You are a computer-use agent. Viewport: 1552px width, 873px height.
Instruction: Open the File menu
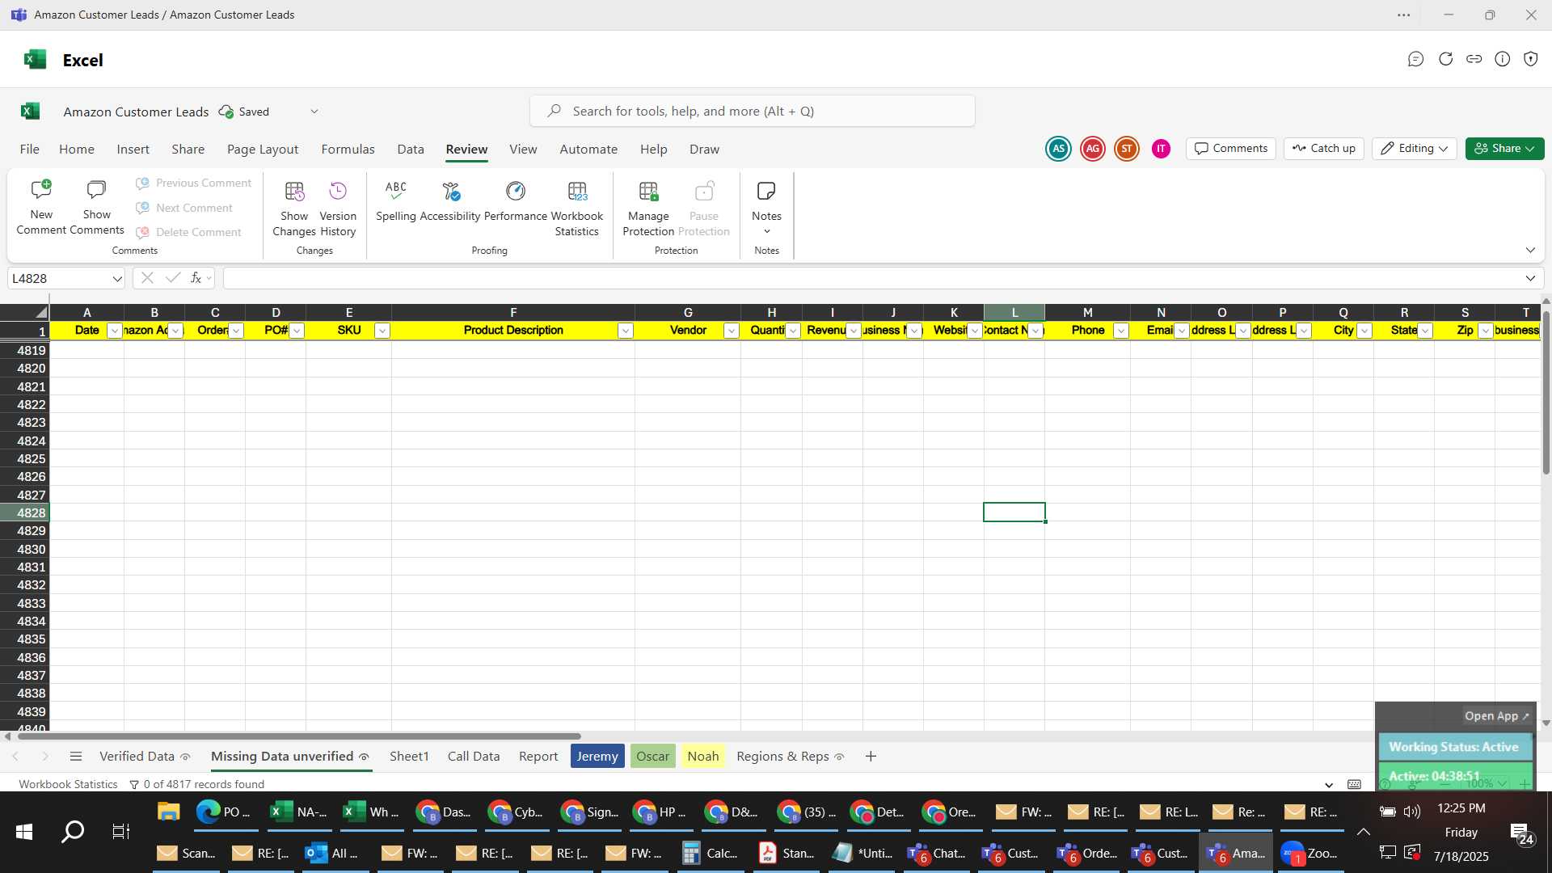pyautogui.click(x=30, y=150)
